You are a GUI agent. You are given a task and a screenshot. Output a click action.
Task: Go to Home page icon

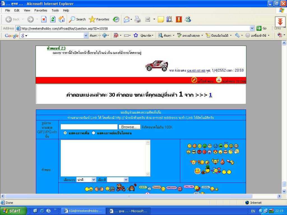pyautogui.click(x=62, y=19)
